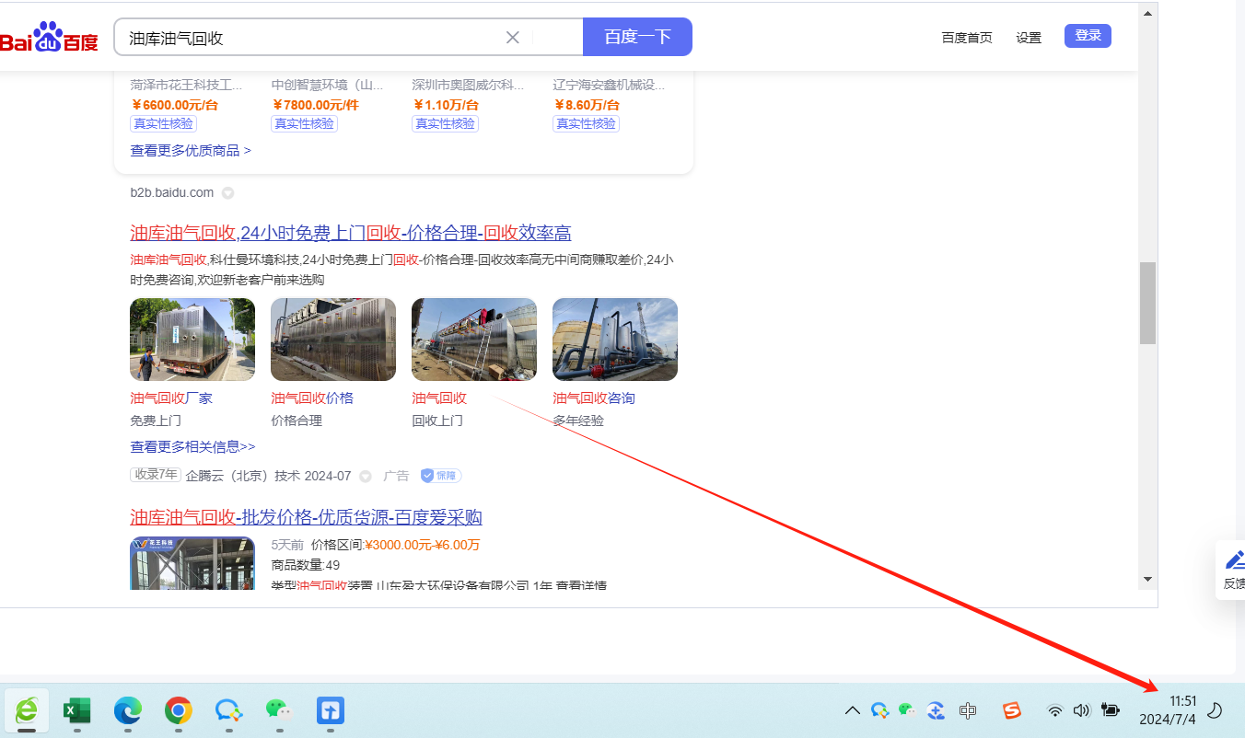Open the Wi-Fi network status icon
This screenshot has height=738, width=1245.
coord(1055,710)
